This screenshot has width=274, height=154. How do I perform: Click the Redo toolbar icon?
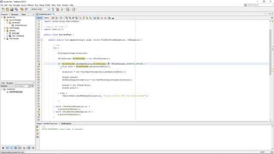(26, 9)
